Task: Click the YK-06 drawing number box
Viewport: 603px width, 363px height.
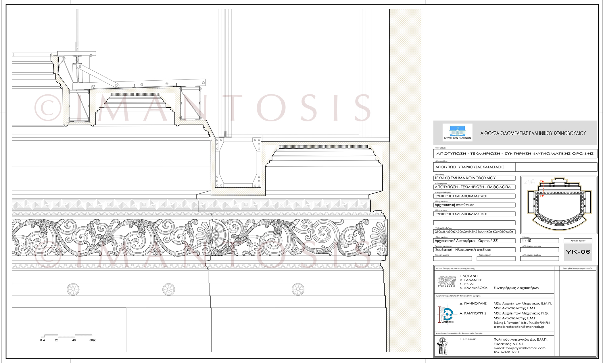Action: (578, 252)
